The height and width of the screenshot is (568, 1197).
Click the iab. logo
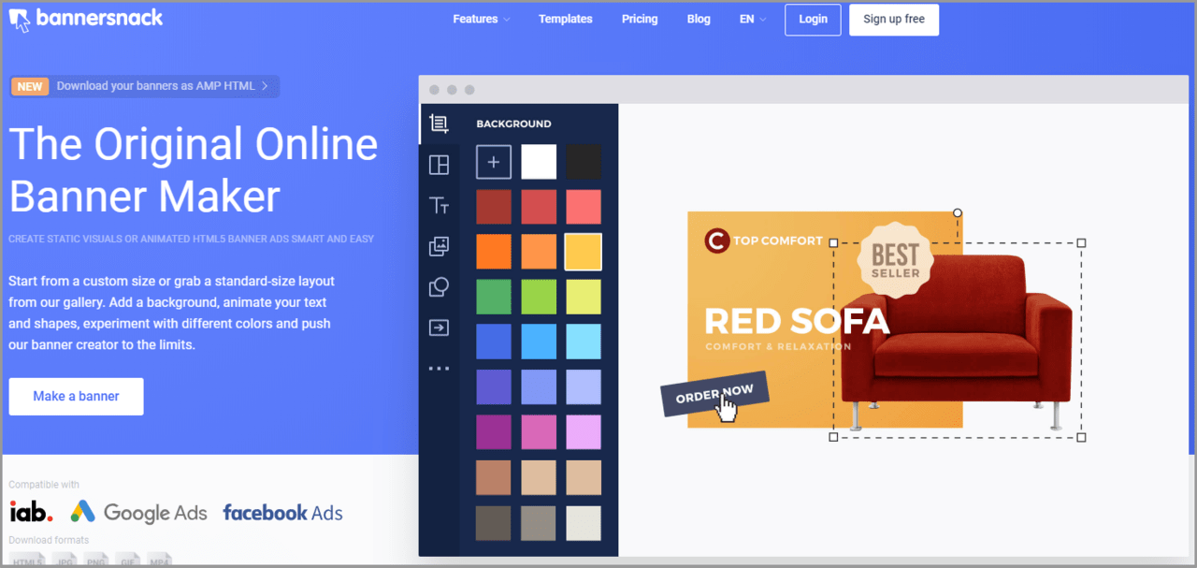pos(31,512)
